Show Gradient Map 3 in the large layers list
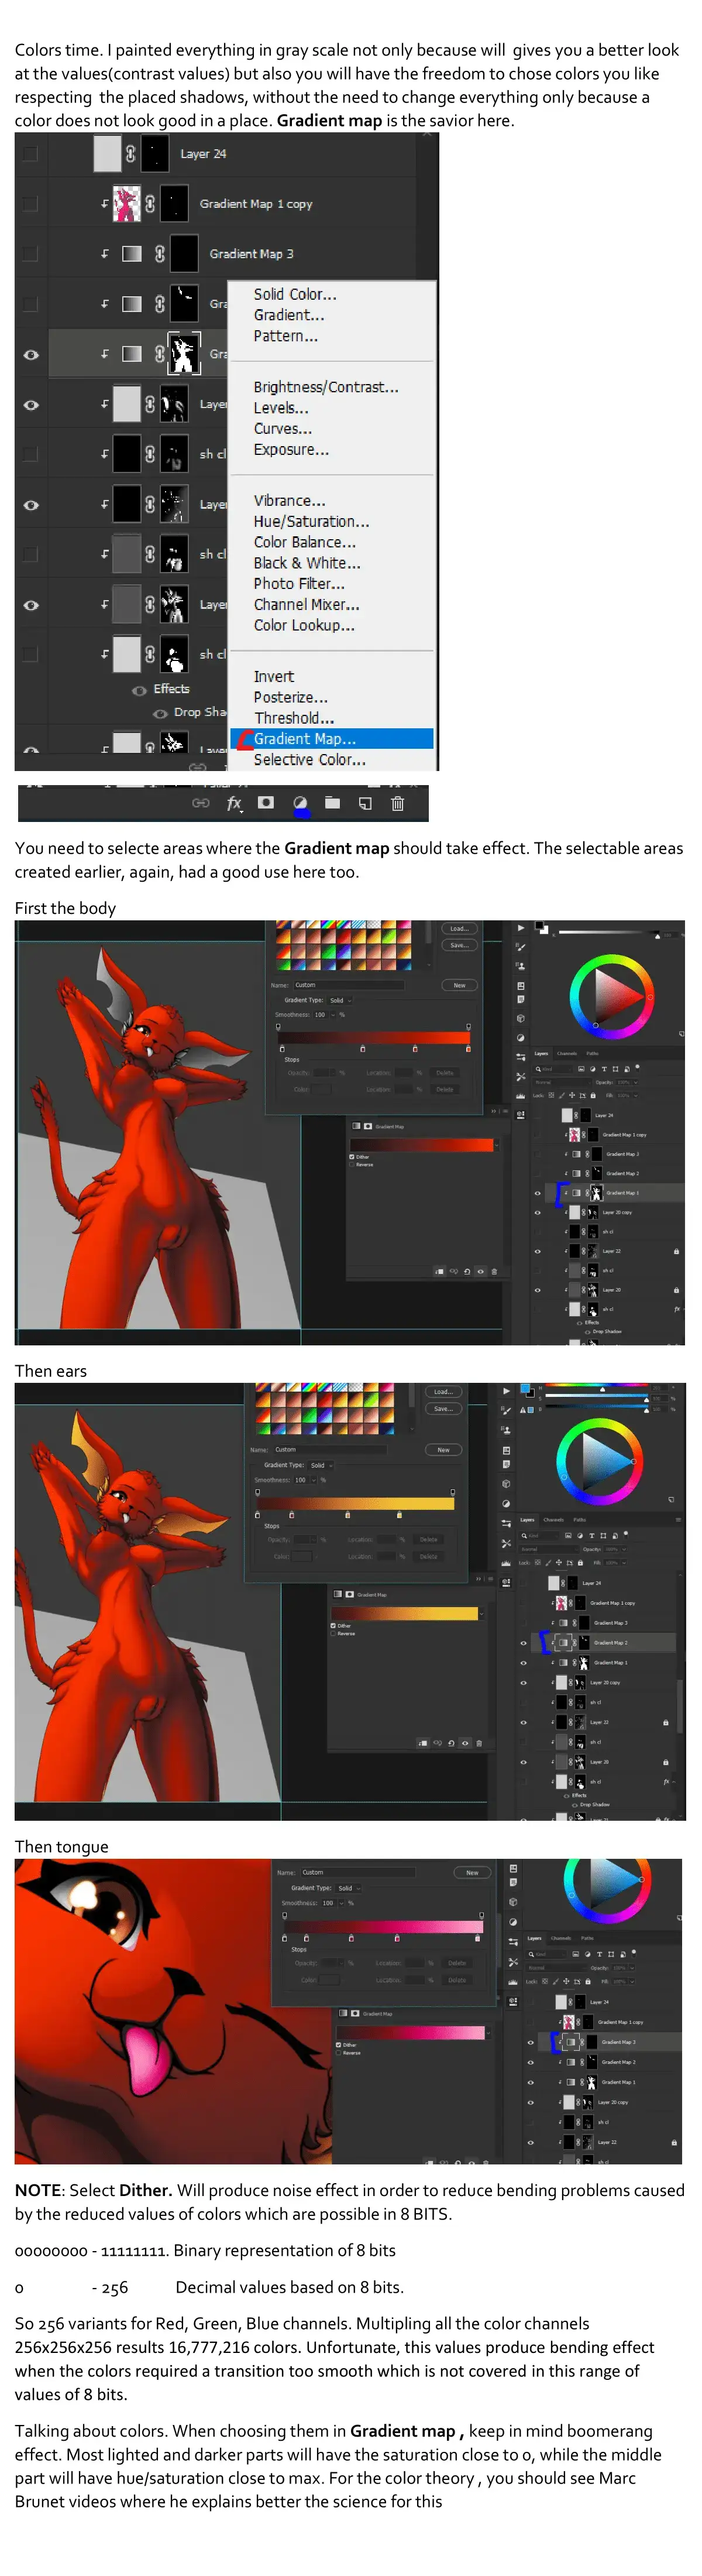 31,254
